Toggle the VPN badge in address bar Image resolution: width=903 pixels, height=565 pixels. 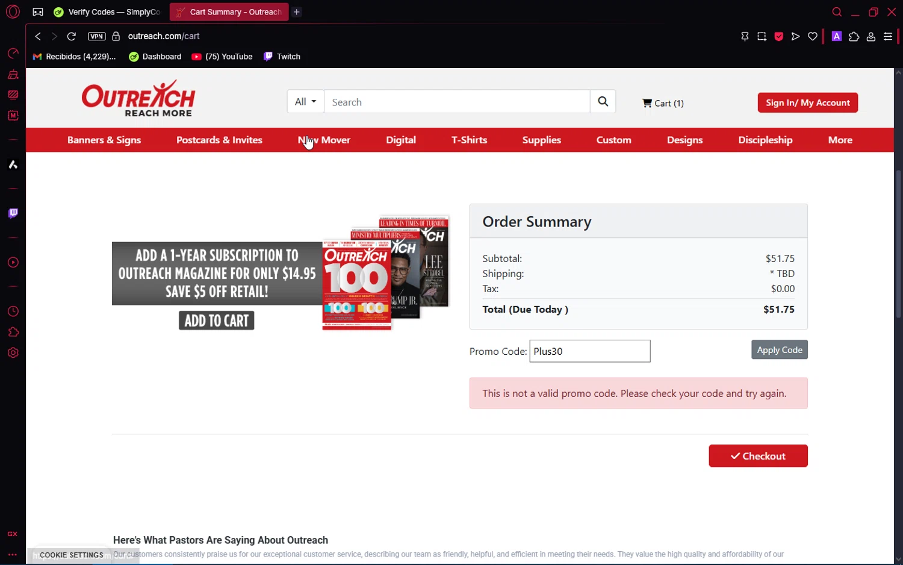96,36
